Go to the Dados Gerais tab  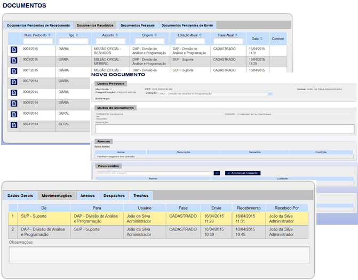coord(20,196)
